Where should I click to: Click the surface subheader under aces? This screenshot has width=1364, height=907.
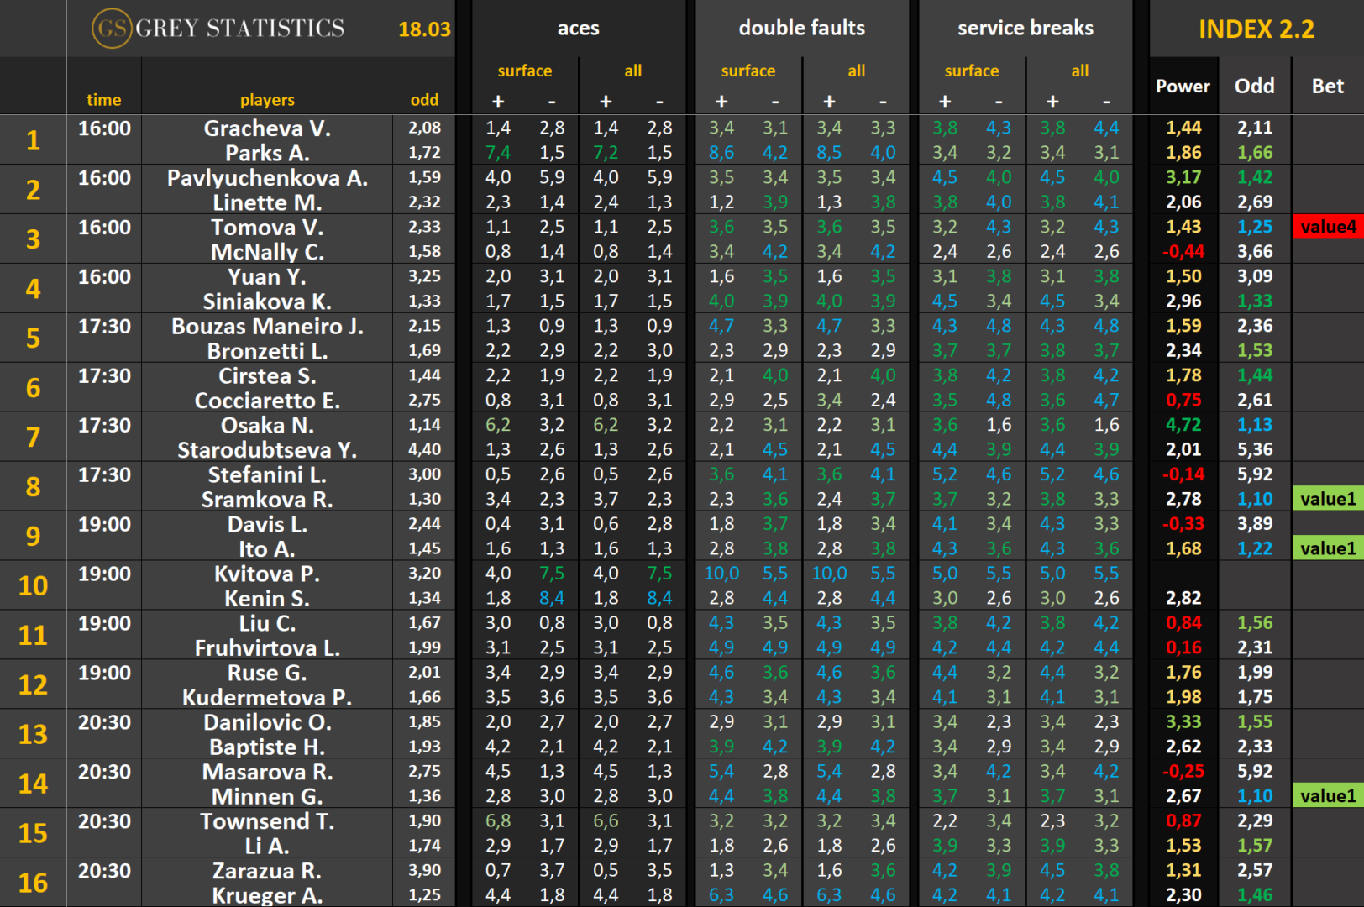(x=525, y=71)
